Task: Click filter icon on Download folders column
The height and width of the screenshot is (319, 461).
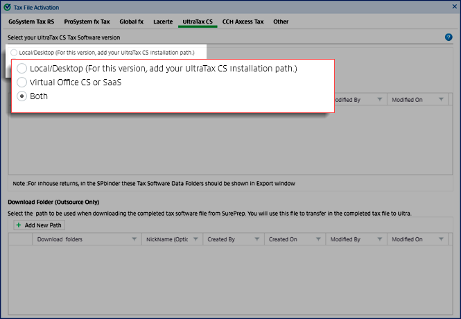Action: pyautogui.click(x=134, y=239)
